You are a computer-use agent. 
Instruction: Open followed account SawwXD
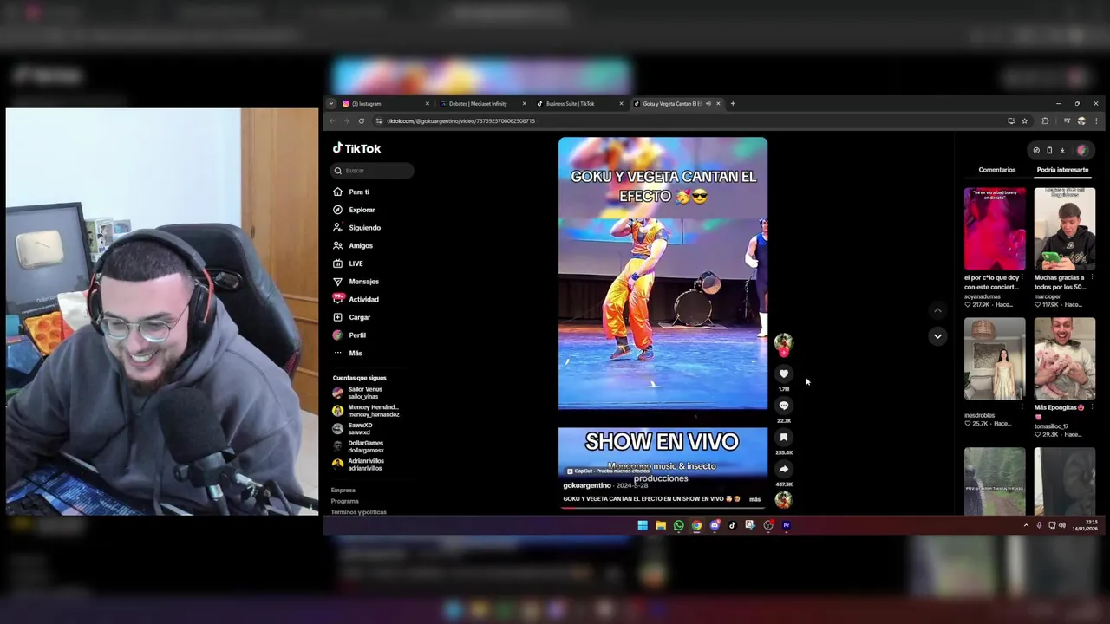[352, 428]
